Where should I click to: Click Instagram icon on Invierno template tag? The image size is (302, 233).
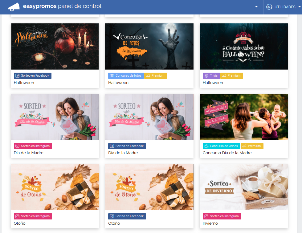click(206, 216)
